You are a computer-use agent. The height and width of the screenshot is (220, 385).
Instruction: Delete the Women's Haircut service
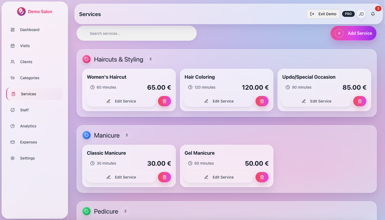click(x=165, y=101)
